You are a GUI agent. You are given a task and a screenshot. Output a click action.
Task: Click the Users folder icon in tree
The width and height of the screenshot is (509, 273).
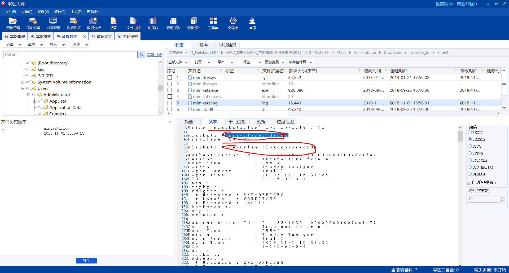[34, 88]
